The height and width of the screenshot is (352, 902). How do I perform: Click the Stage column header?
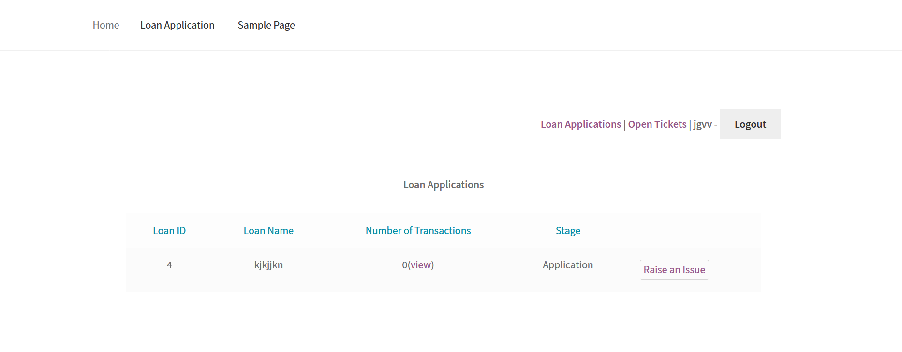(568, 231)
